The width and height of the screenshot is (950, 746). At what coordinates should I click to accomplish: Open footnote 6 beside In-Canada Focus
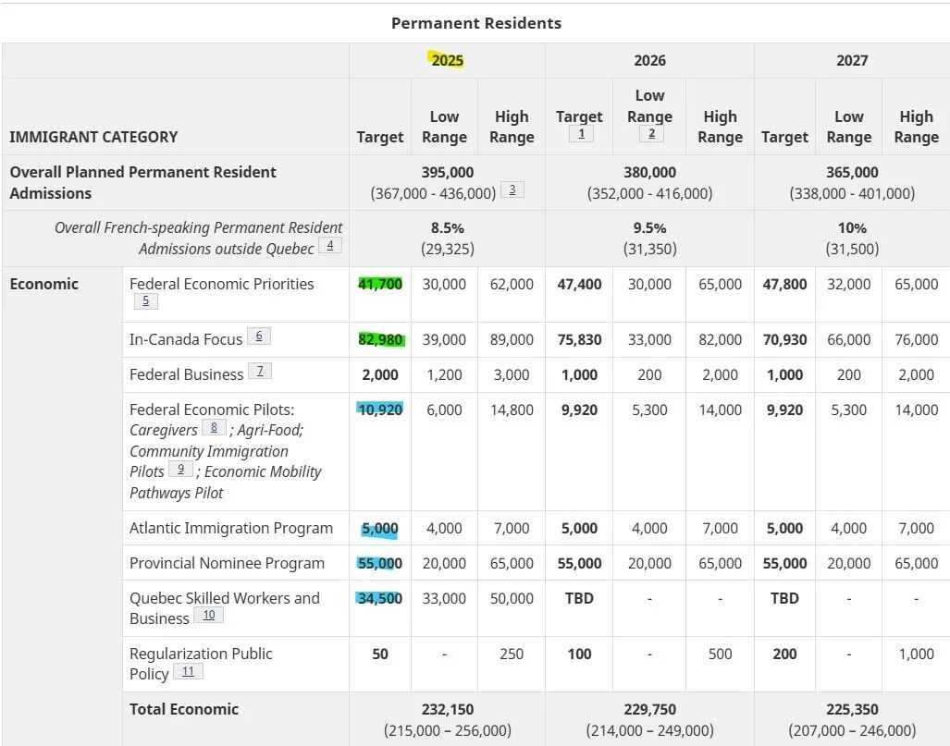[x=259, y=336]
